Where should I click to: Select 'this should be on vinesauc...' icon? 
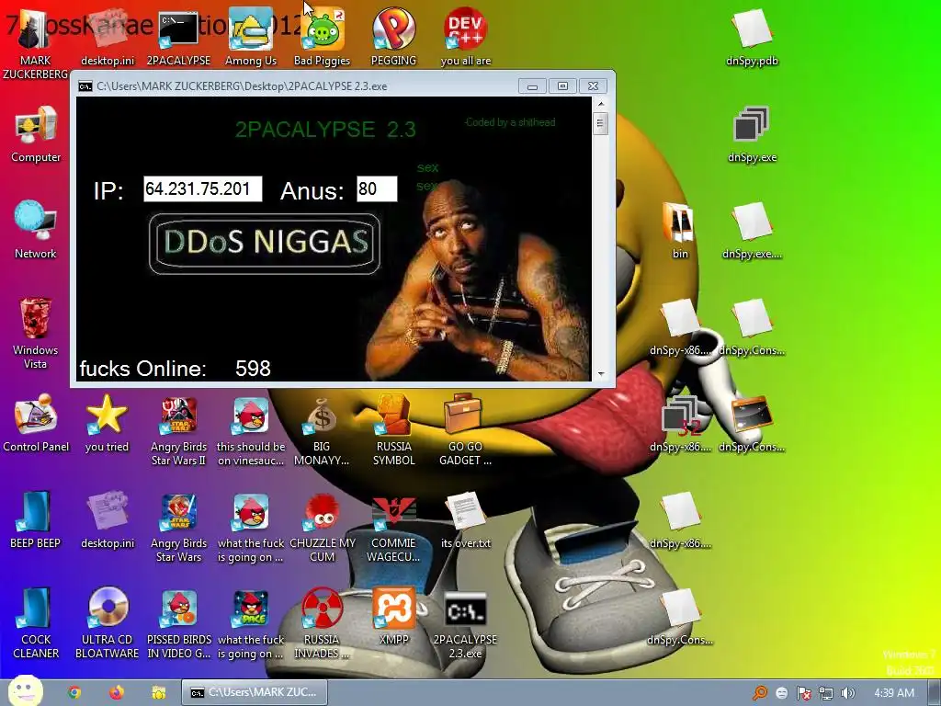click(250, 415)
